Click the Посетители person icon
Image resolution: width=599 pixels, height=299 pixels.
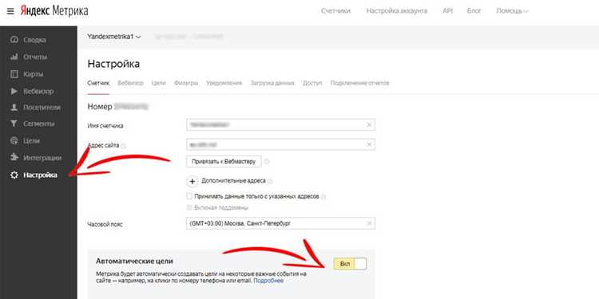14,108
